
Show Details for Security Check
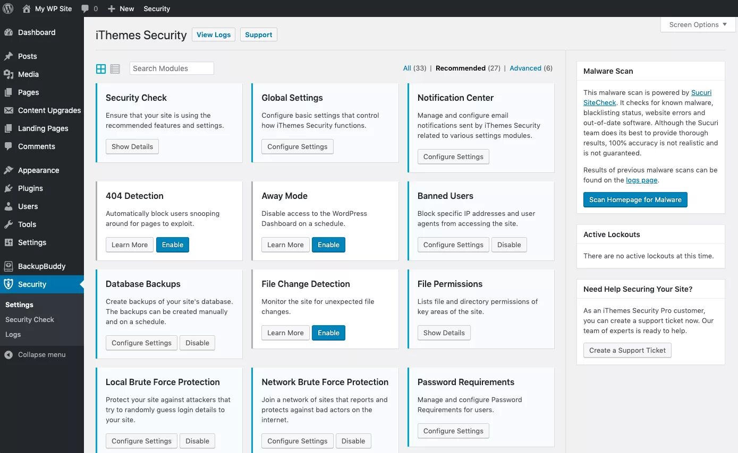pyautogui.click(x=132, y=146)
